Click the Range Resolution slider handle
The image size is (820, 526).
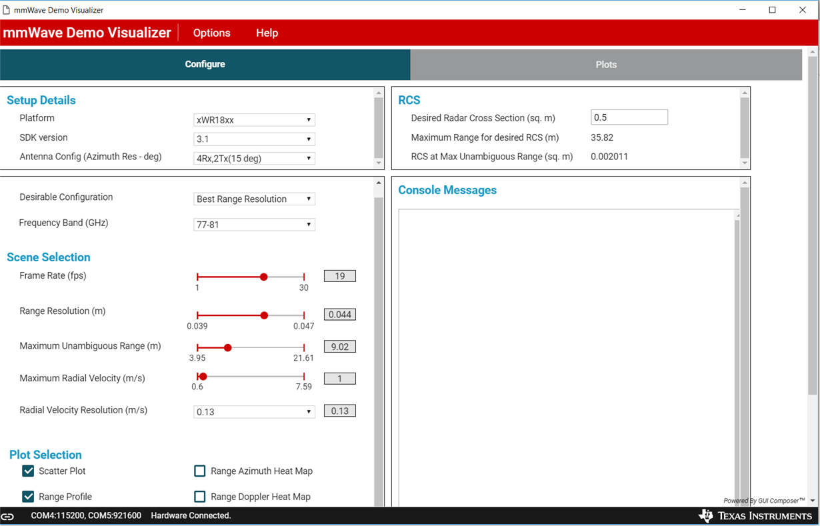[x=265, y=315]
